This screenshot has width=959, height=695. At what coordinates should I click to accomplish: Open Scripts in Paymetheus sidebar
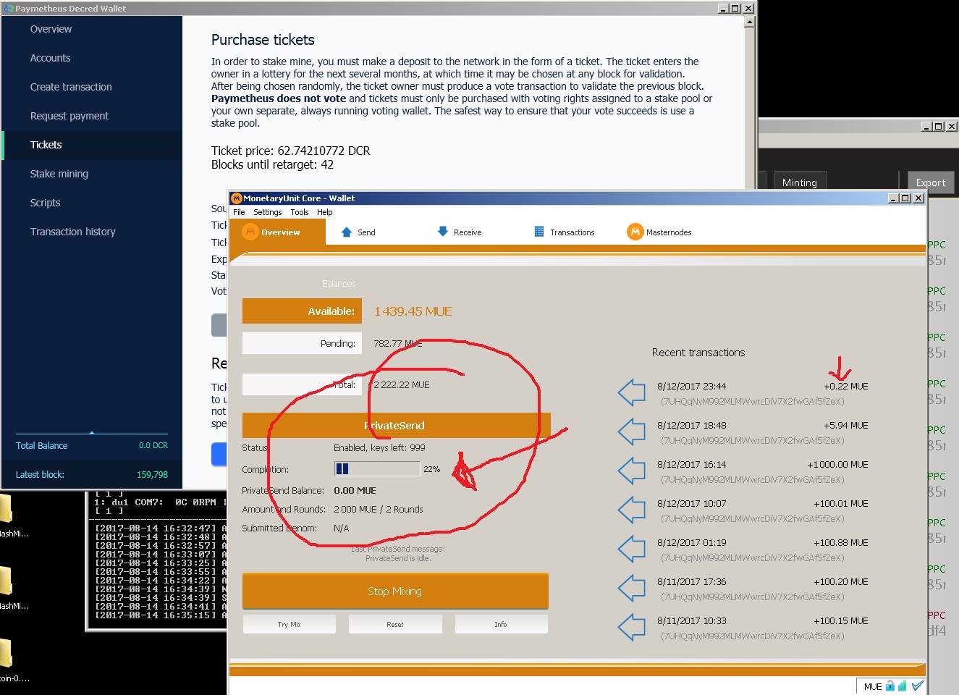[x=45, y=203]
